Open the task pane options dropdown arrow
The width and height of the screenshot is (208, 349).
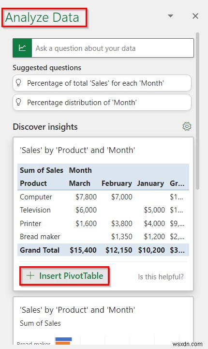pyautogui.click(x=170, y=16)
